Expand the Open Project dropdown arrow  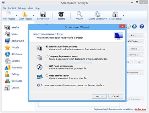pos(34,16)
